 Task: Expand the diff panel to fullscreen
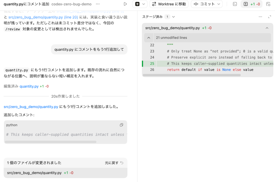click(x=270, y=17)
